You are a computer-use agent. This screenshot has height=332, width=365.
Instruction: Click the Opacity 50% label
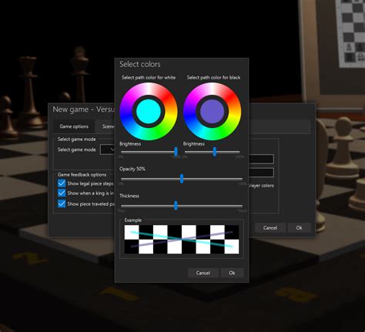(x=132, y=169)
